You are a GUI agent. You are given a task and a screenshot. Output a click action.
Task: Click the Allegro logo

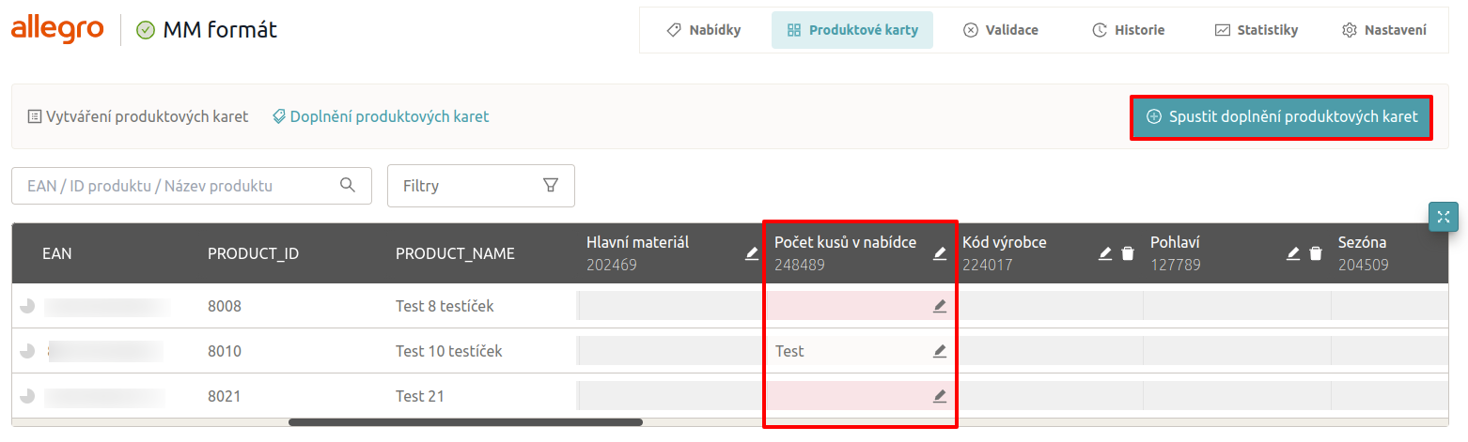tap(57, 29)
